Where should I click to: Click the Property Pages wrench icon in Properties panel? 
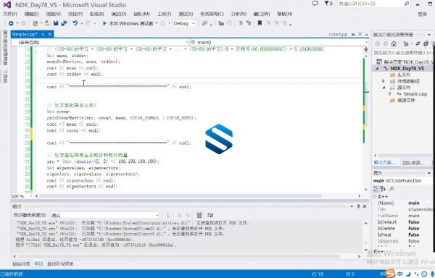[x=391, y=189]
